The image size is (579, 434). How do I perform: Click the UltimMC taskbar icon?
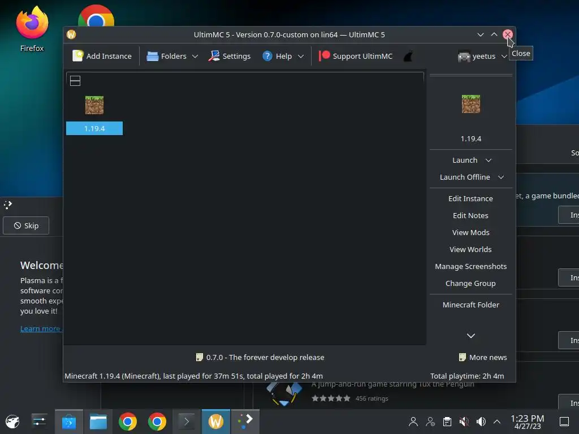215,422
